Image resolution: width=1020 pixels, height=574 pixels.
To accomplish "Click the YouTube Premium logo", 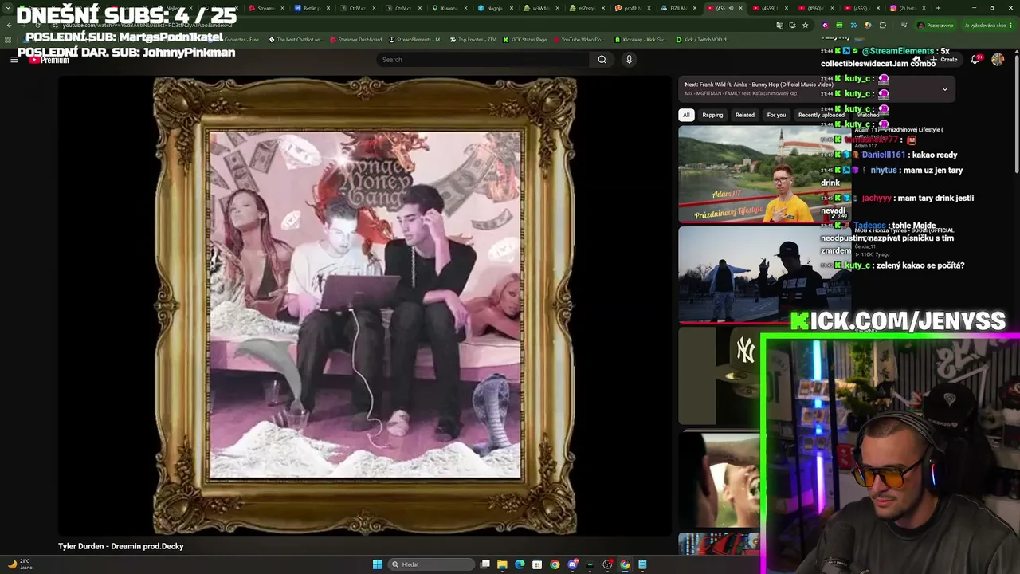I will coord(49,60).
